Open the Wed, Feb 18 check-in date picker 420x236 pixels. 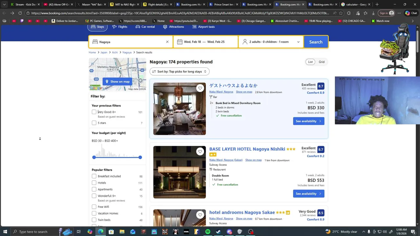click(192, 42)
